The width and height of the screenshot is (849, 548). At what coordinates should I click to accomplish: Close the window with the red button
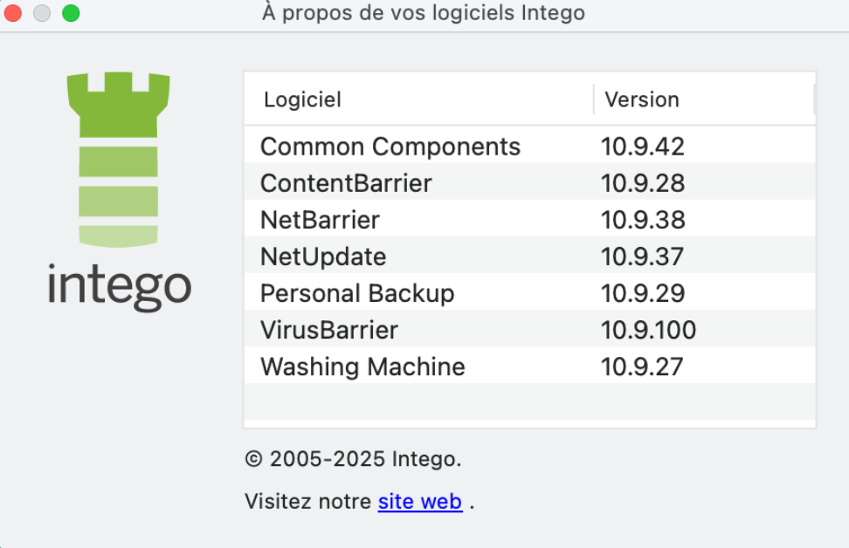(13, 13)
